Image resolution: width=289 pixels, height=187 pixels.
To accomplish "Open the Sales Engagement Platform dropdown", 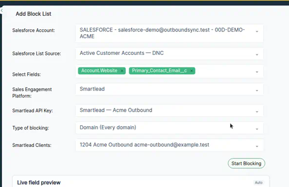I will (x=169, y=89).
